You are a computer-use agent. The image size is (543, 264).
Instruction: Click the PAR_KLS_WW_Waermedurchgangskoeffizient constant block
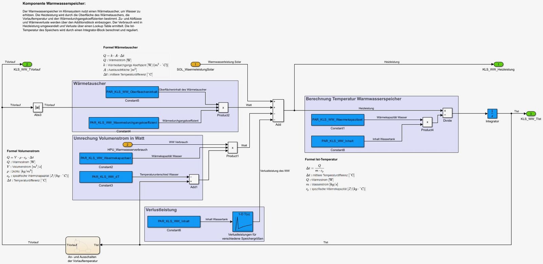point(124,123)
